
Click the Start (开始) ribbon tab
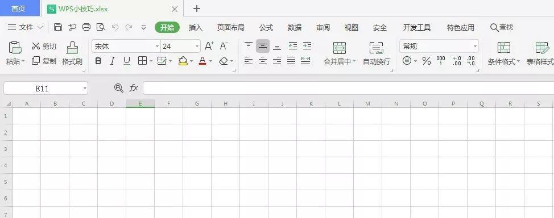pyautogui.click(x=167, y=27)
